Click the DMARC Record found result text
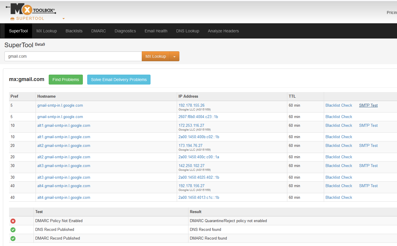 click(209, 238)
